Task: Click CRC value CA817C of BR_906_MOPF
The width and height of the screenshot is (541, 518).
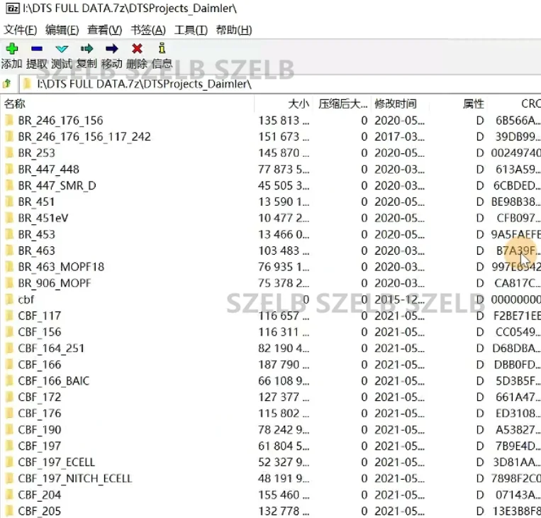Action: pos(517,283)
